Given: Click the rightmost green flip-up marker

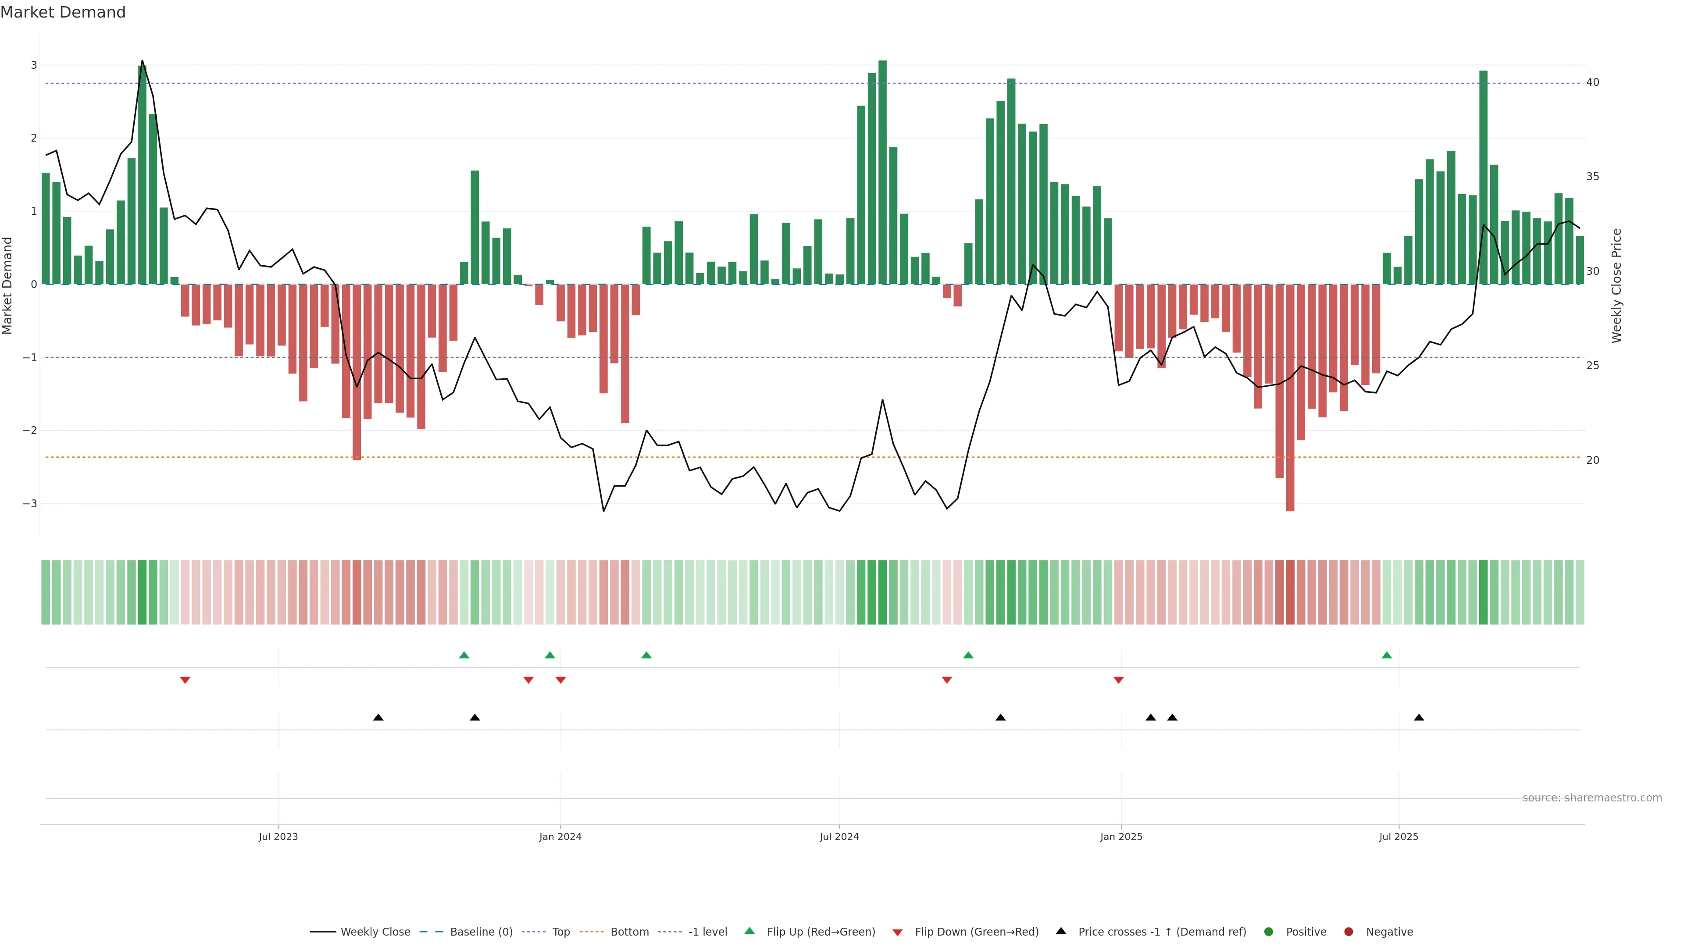Looking at the screenshot, I should 1387,655.
